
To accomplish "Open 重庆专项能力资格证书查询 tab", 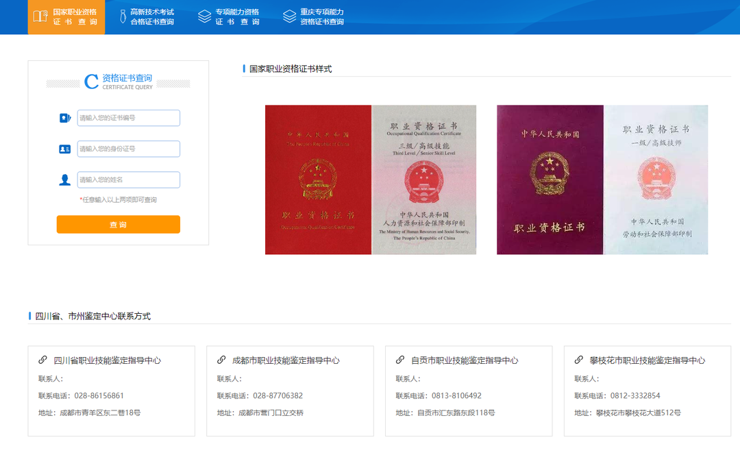I will click(x=313, y=17).
